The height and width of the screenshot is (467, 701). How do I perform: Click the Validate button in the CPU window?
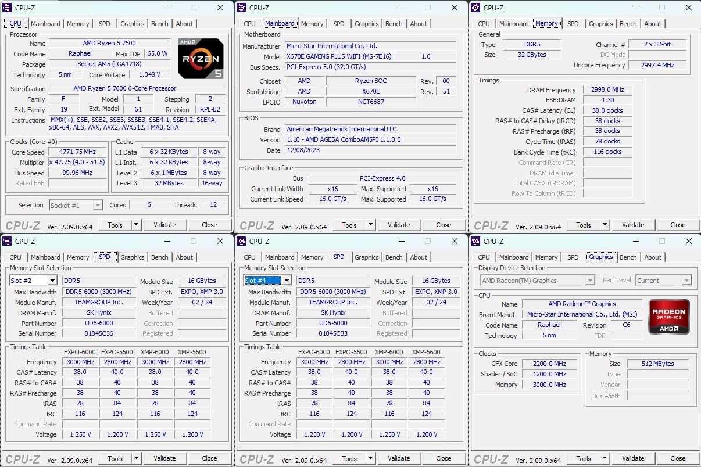pos(166,225)
